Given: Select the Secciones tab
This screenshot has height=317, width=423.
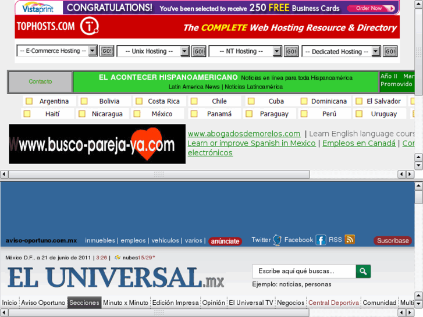Looking at the screenshot, I should click(84, 302).
